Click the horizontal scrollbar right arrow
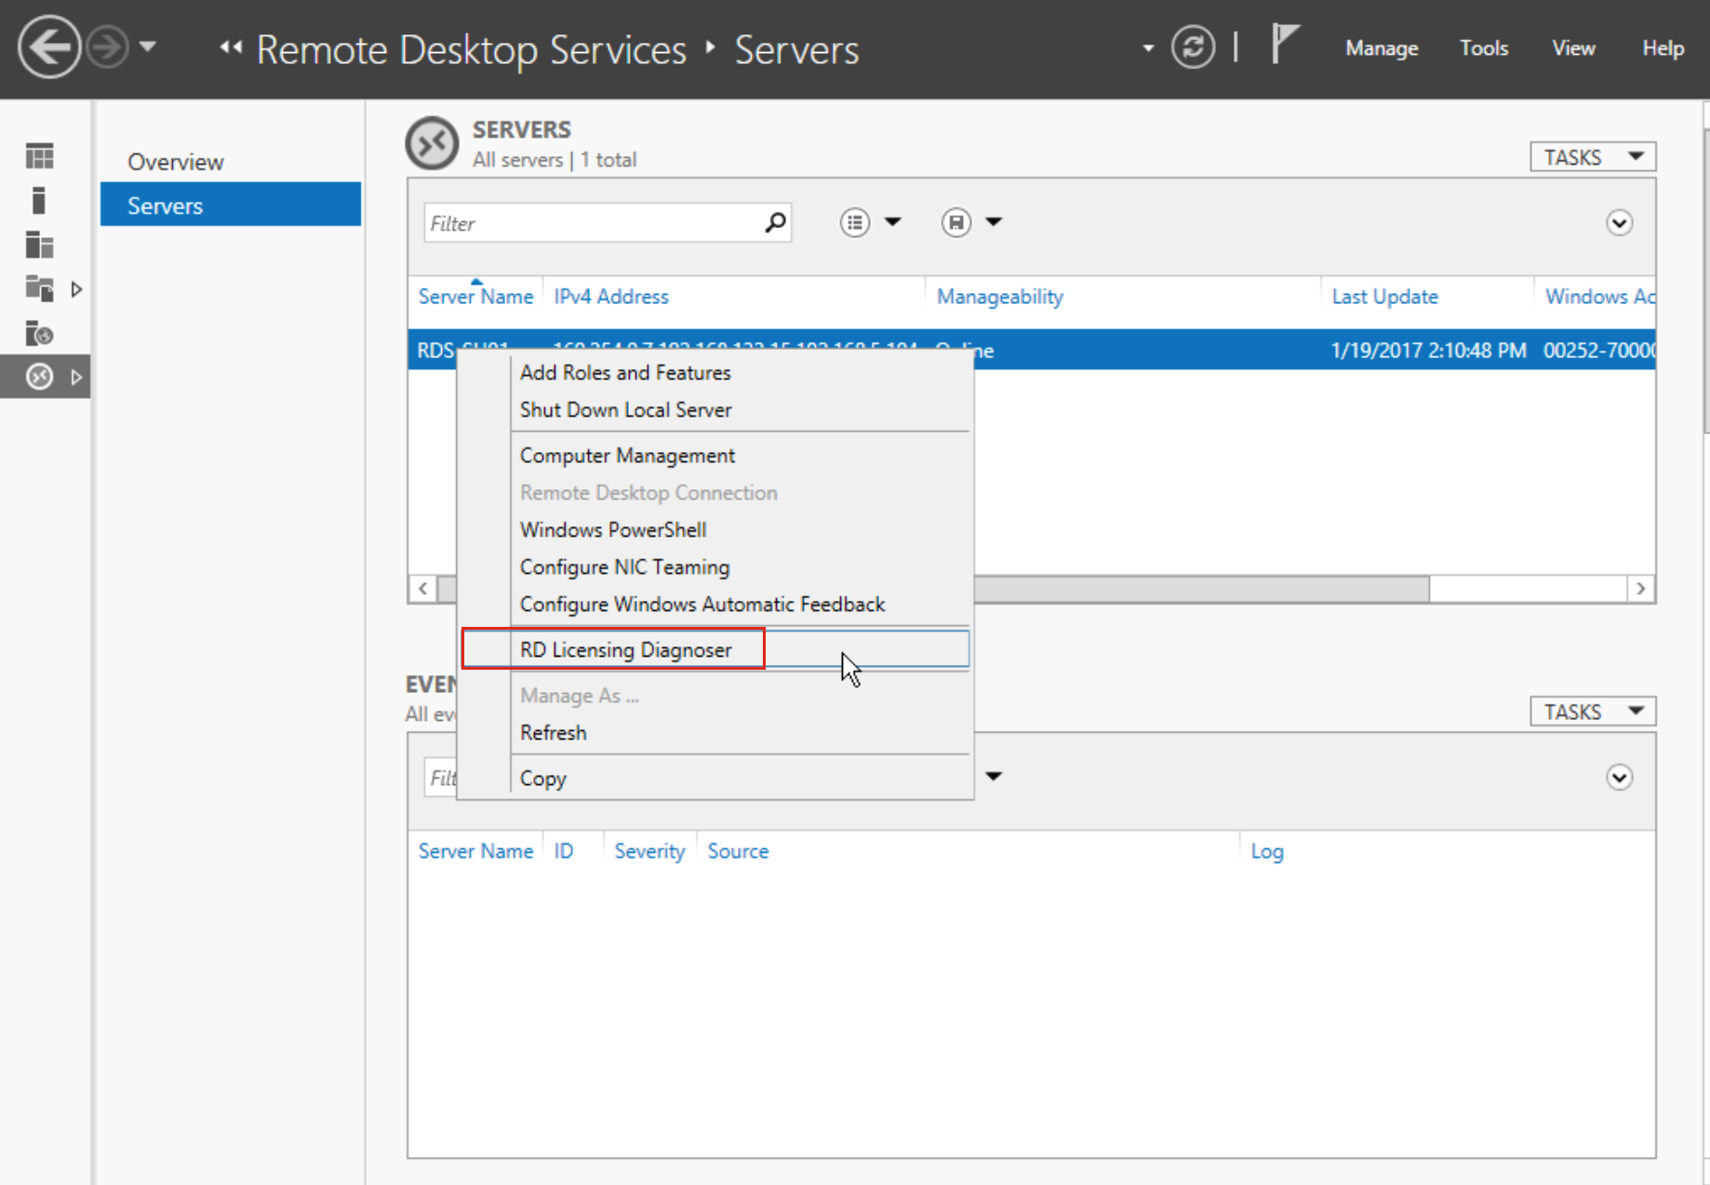Screen dimensions: 1710x1185 1640,589
